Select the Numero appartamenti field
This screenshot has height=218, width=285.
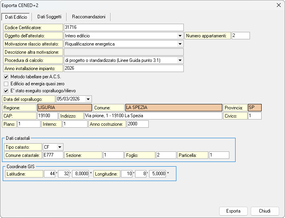pos(240,36)
